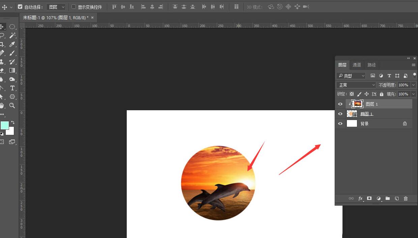
Task: Select the Zoom magnifier tool
Action: tap(12, 106)
